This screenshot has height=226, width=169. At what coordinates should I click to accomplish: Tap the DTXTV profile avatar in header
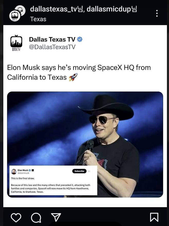coord(15,16)
